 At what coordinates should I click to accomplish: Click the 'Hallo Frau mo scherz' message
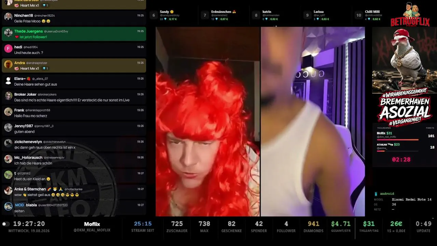(31, 116)
